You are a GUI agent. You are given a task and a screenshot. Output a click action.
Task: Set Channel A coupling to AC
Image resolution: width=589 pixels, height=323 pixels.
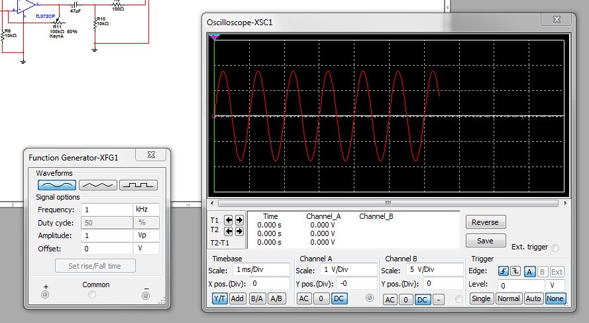(304, 298)
